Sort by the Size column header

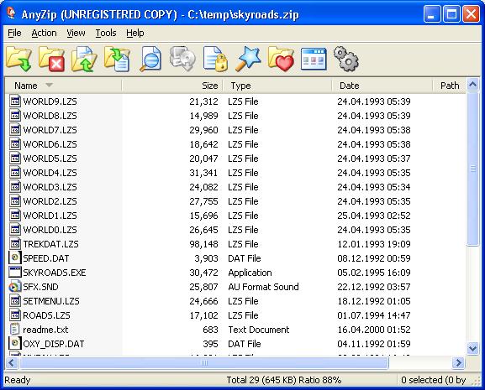coord(172,86)
